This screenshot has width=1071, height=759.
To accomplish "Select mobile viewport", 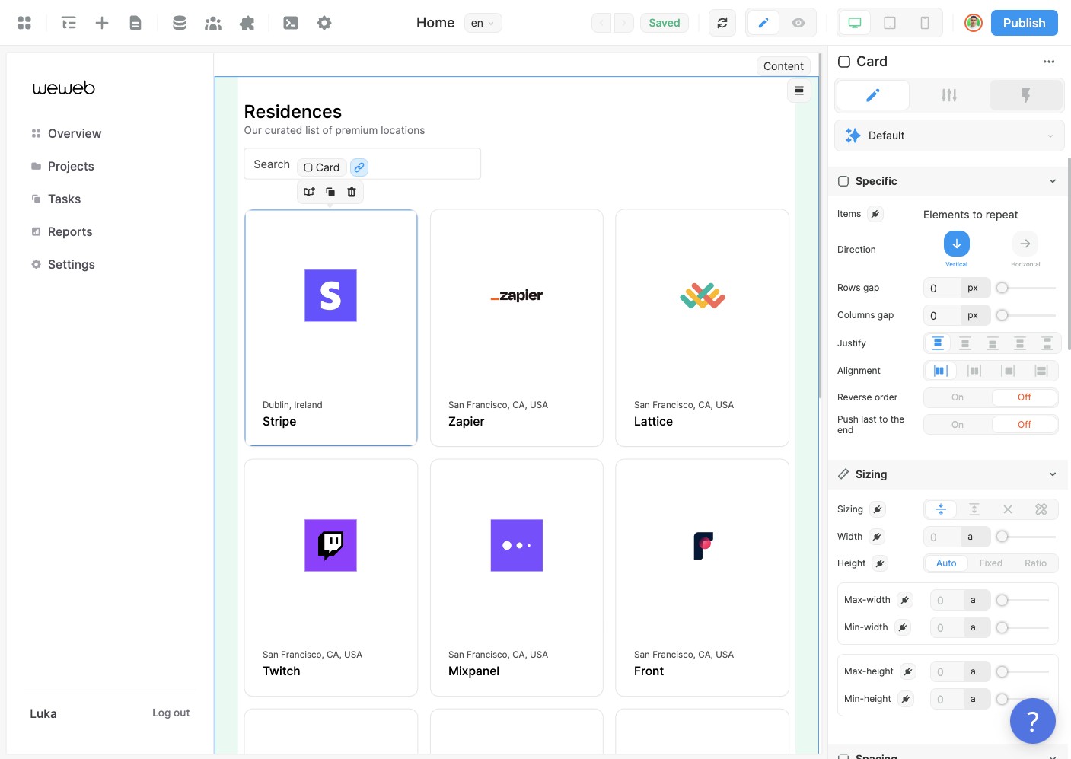I will (x=925, y=23).
